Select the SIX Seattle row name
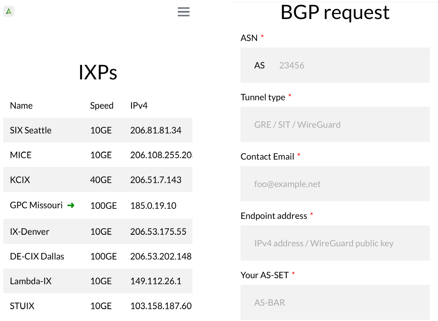438x321 pixels. tap(31, 130)
